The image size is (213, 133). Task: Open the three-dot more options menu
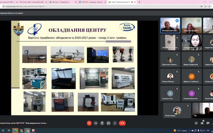point(115,123)
